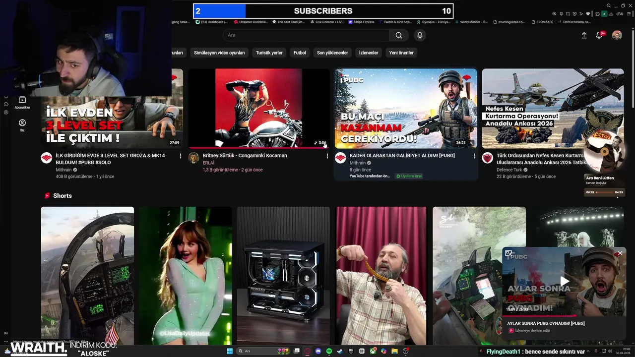
Task: Click the Windows taskbar search box
Action: click(x=263, y=351)
